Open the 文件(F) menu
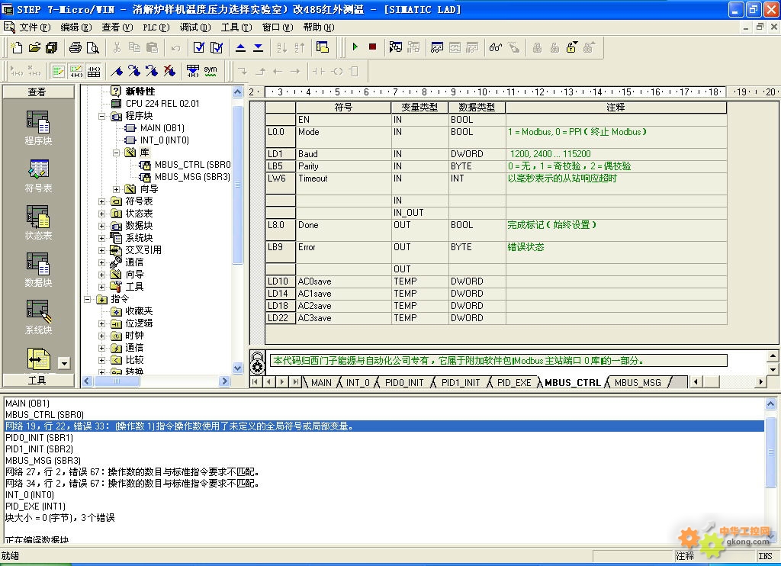 pyautogui.click(x=35, y=27)
